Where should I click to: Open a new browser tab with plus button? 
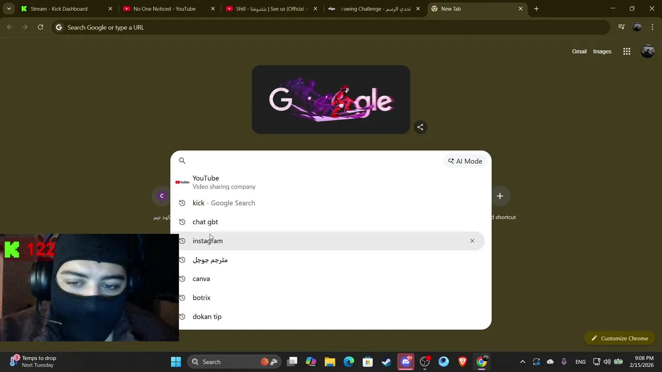point(536,9)
